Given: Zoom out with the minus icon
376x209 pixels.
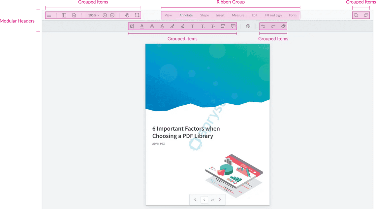Looking at the screenshot, I should [x=112, y=15].
